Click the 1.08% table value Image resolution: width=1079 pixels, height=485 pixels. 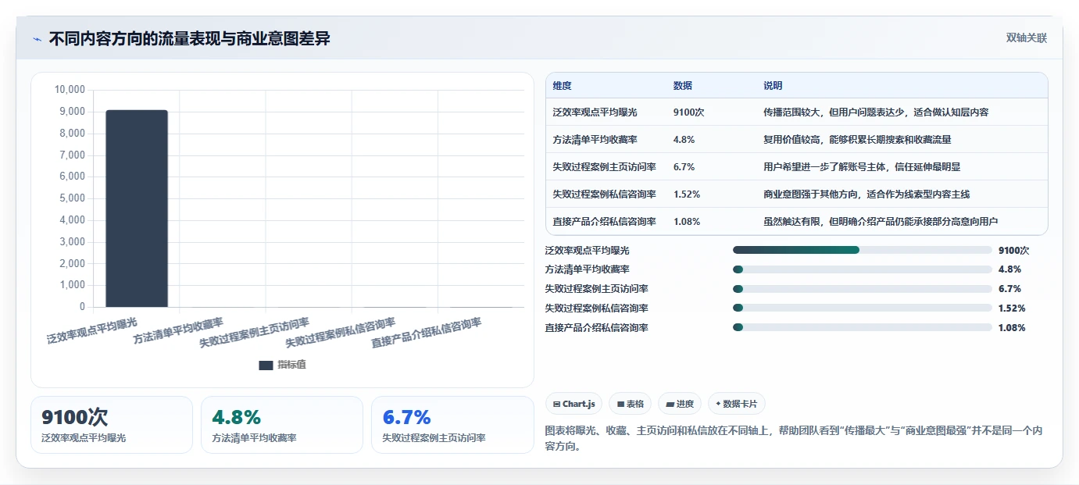pos(686,222)
